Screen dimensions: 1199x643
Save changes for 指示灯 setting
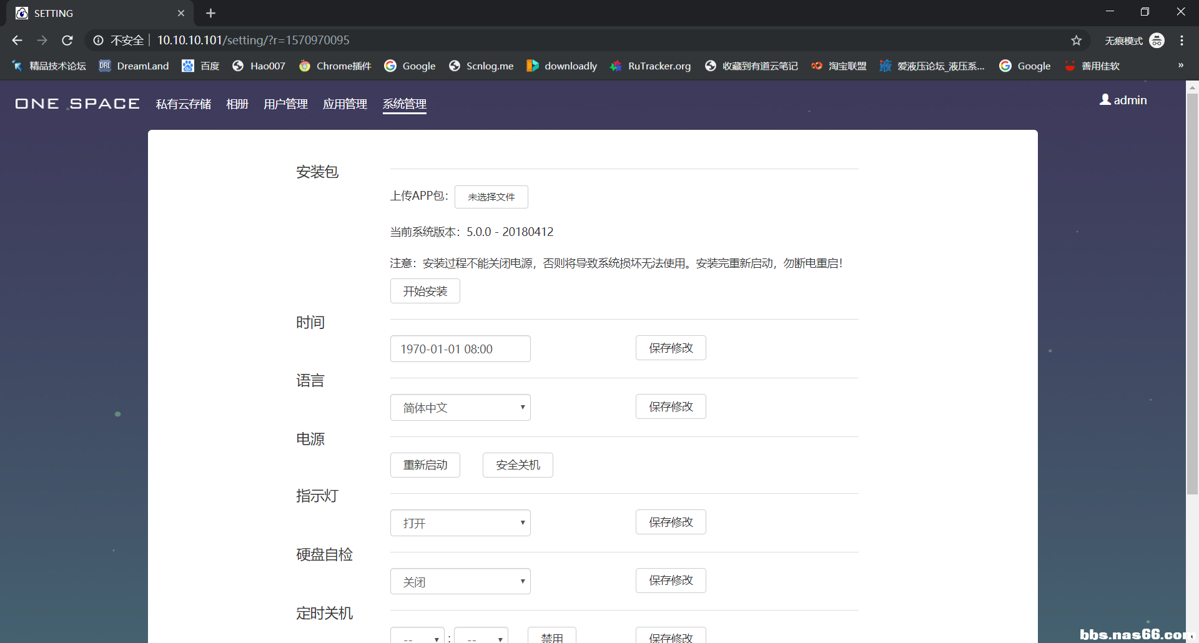(671, 522)
